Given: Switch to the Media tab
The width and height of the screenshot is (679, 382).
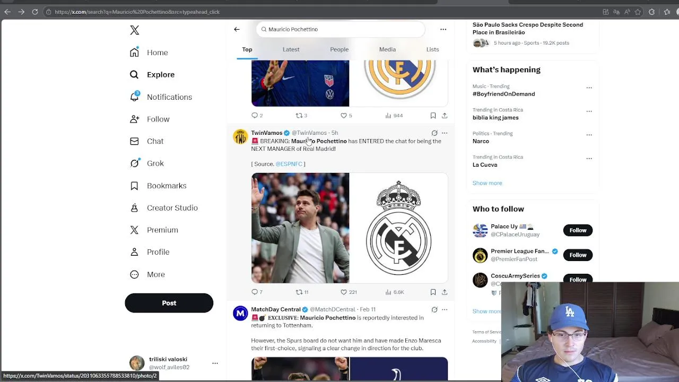Looking at the screenshot, I should coord(387,49).
